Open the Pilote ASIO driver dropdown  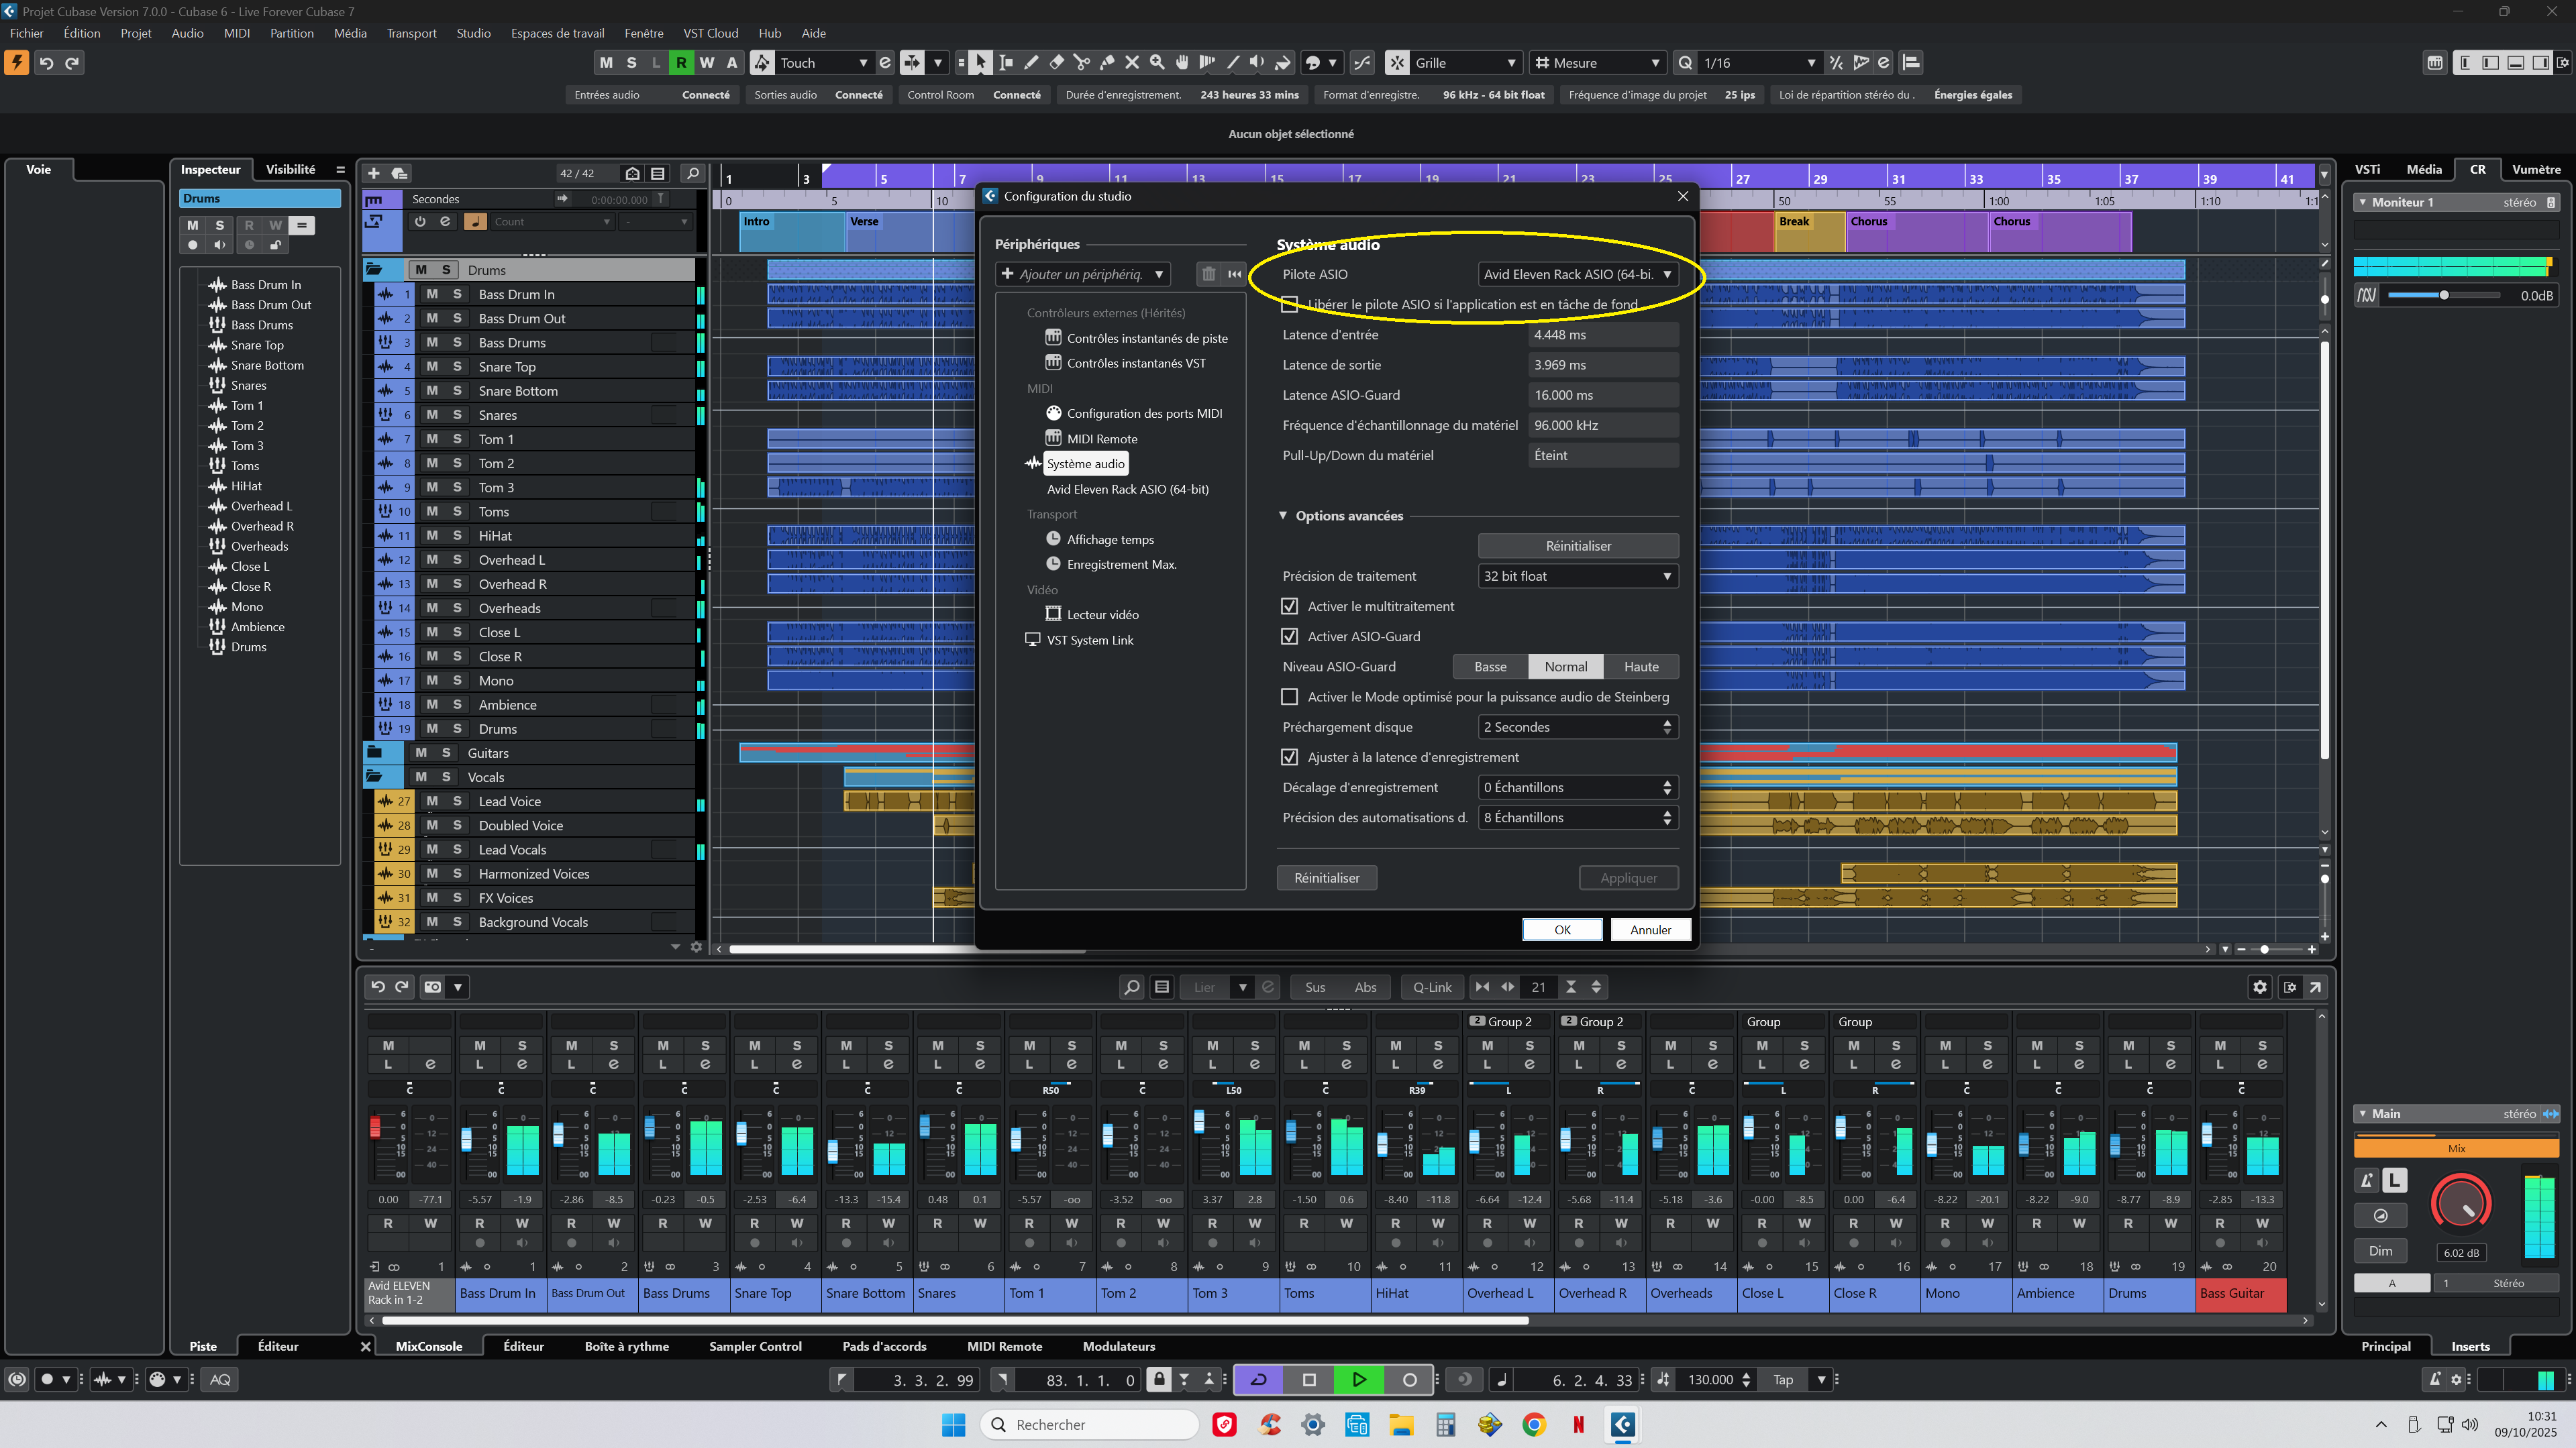[1577, 274]
